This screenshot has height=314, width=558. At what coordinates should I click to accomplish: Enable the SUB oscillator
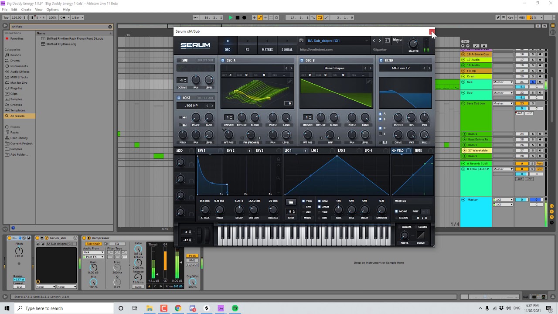[x=179, y=61]
